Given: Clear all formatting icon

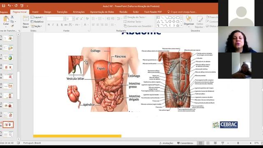Looking at the screenshot, I should pos(87,18).
